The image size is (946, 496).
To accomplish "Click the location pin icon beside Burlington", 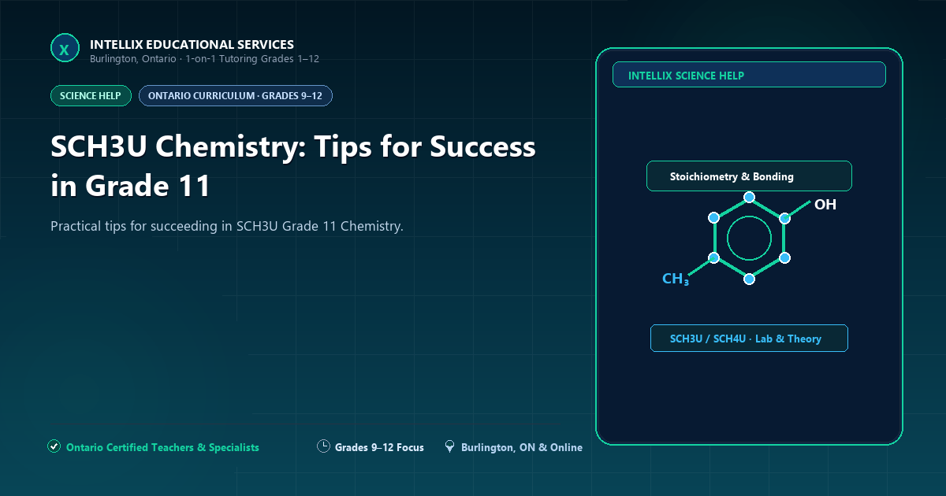I will (x=449, y=446).
